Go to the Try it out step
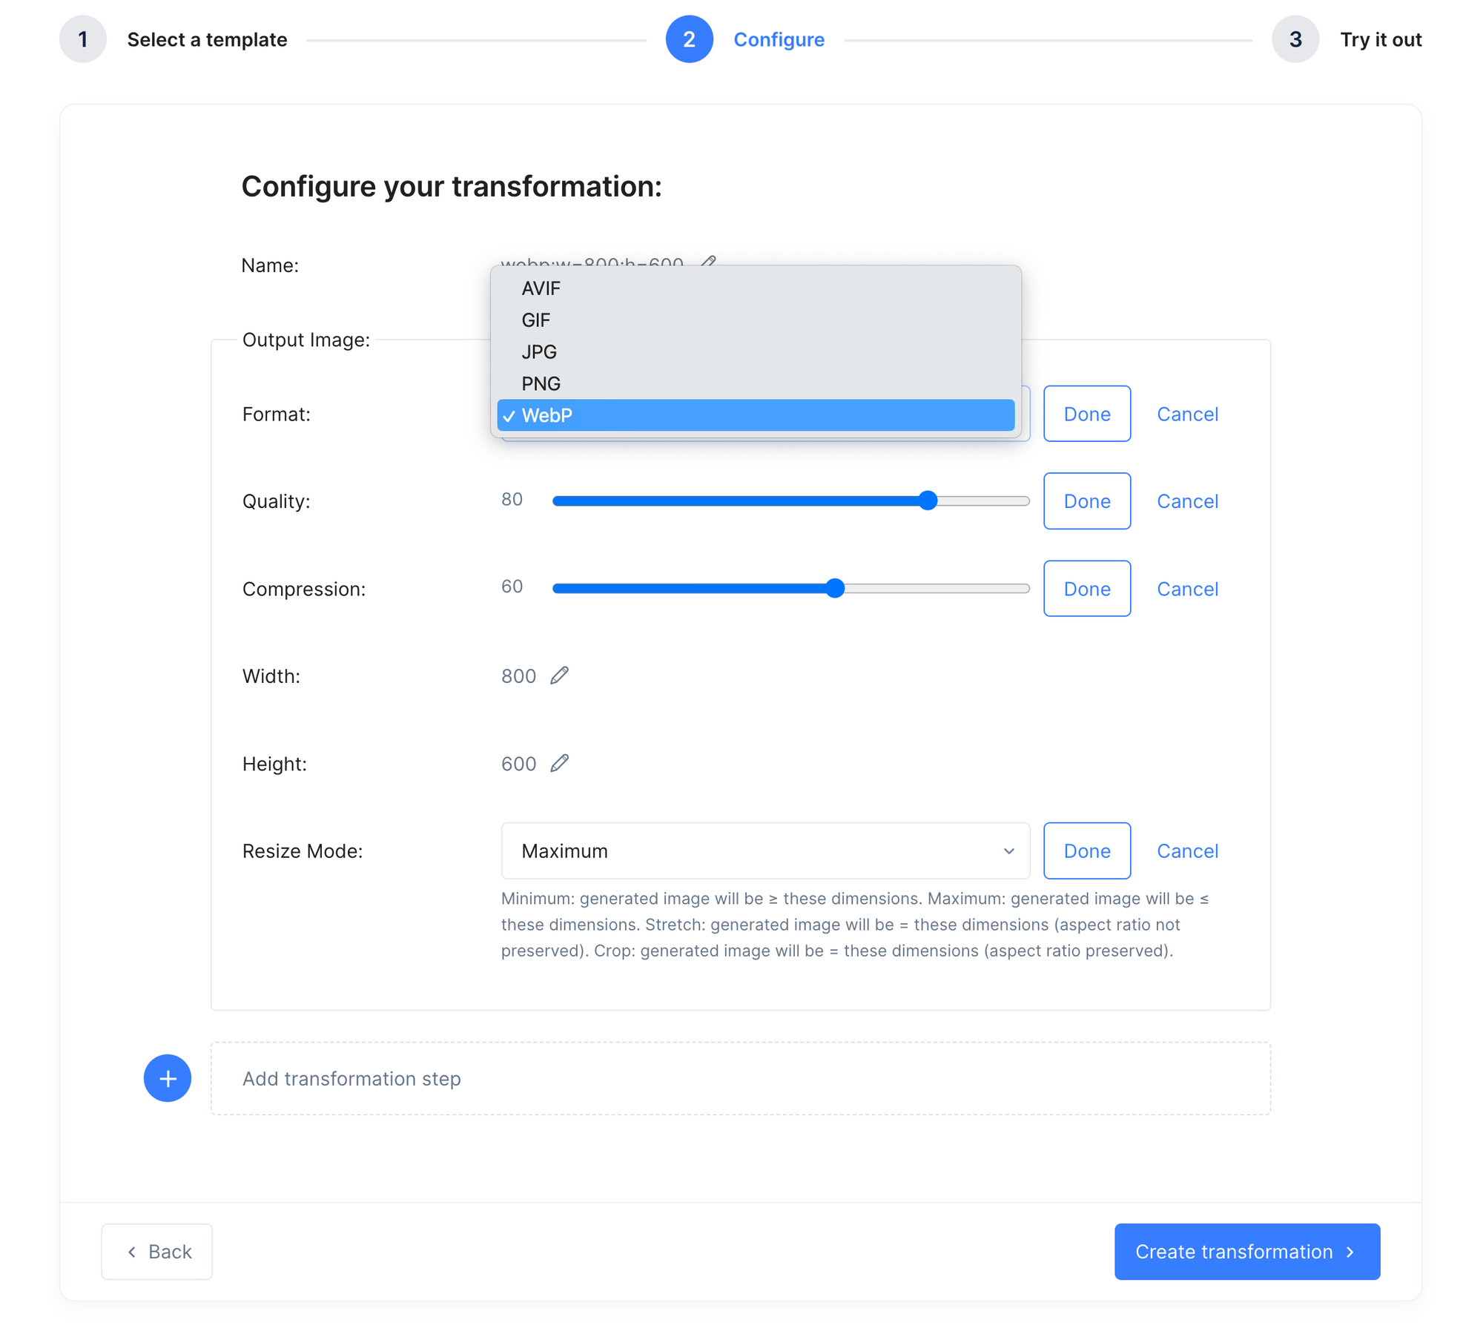The height and width of the screenshot is (1334, 1483). coord(1381,39)
